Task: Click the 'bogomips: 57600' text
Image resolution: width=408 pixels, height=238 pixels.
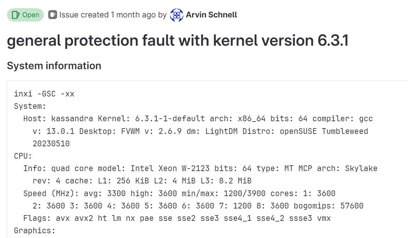Action: [329, 206]
